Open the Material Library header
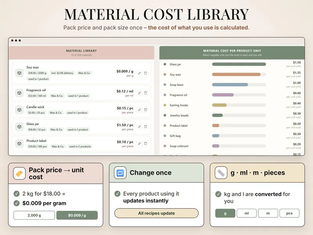The image size is (313, 235). [81, 53]
